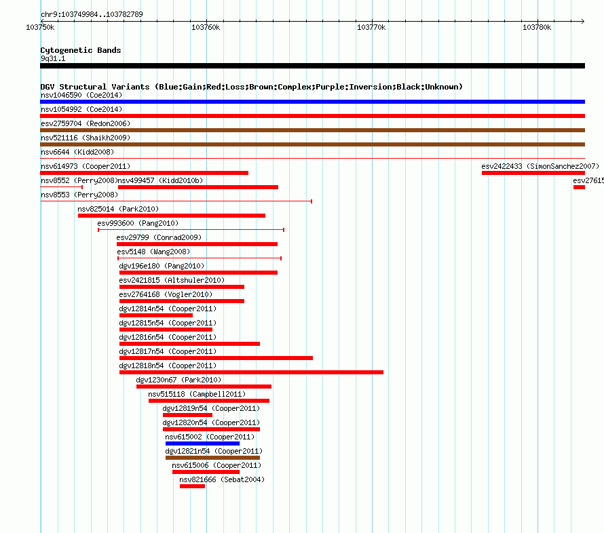This screenshot has height=533, width=604.
Task: Open the nsv8552 (Perry2008) label
Action: point(79,180)
